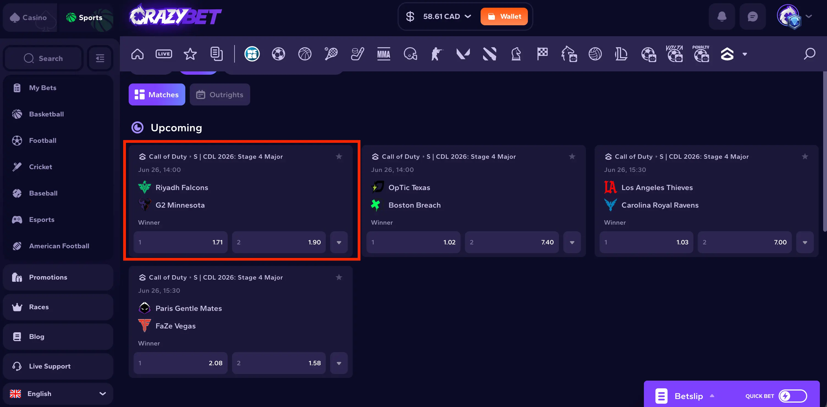The width and height of the screenshot is (827, 407).
Task: Open the notifications bell
Action: coord(722,16)
